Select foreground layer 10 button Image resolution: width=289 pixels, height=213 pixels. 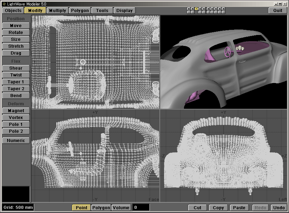pos(223,9)
